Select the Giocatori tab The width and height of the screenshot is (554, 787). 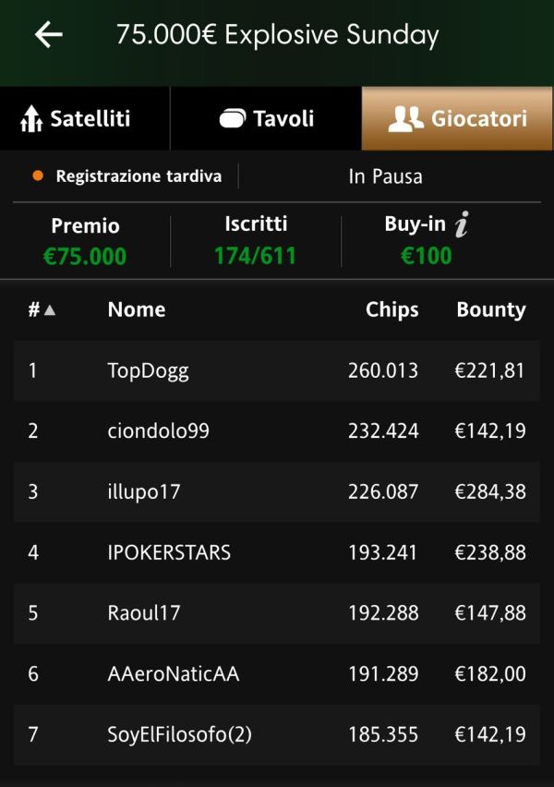coord(457,118)
